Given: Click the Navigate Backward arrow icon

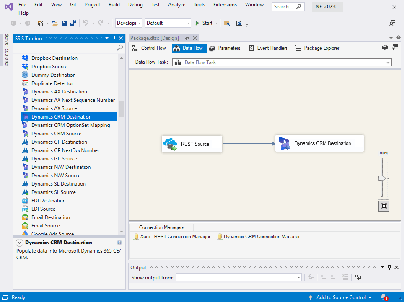Looking at the screenshot, I should pyautogui.click(x=13, y=23).
